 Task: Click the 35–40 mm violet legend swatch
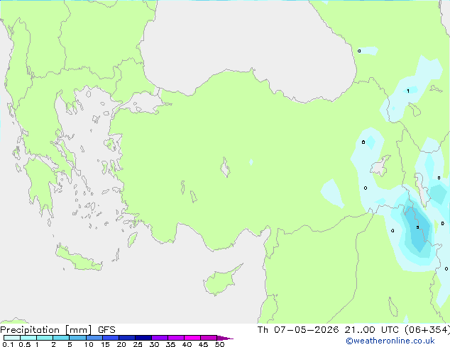tap(176, 338)
